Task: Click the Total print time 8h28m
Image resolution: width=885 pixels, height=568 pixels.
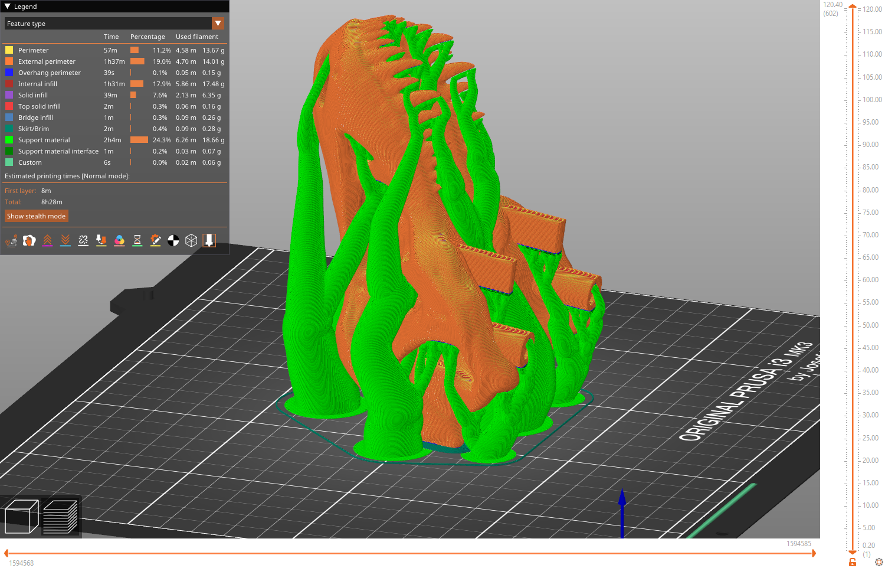Action: (x=52, y=202)
